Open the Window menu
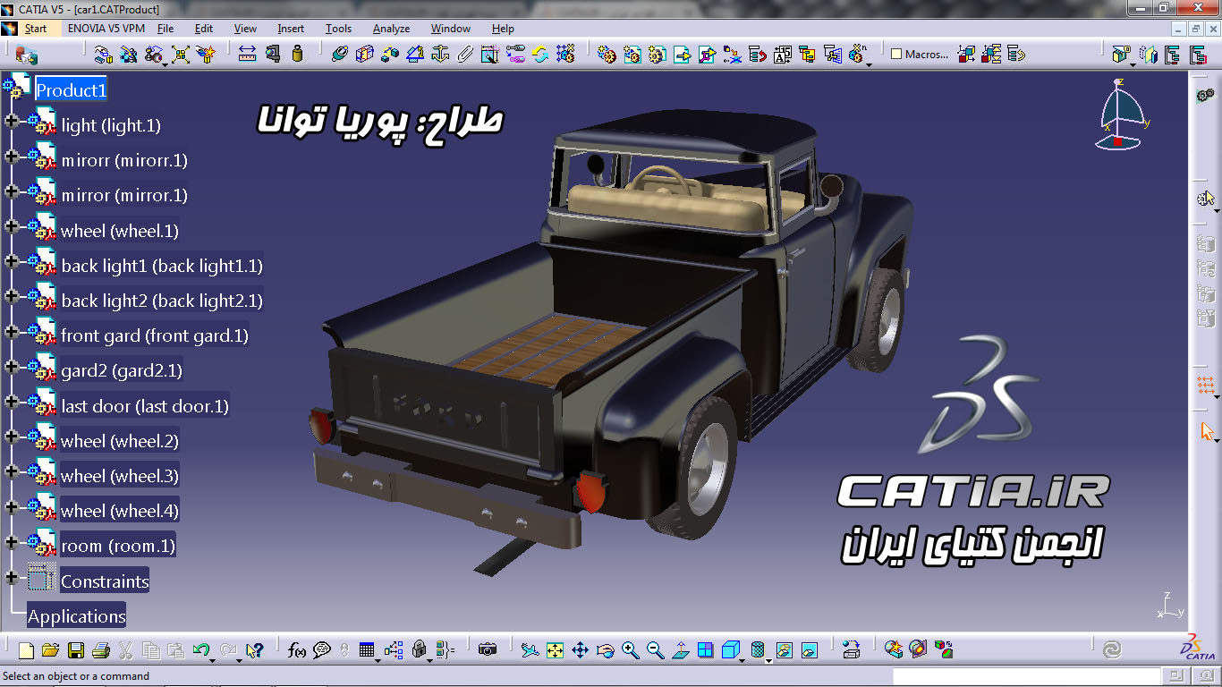This screenshot has width=1222, height=687. [x=451, y=29]
